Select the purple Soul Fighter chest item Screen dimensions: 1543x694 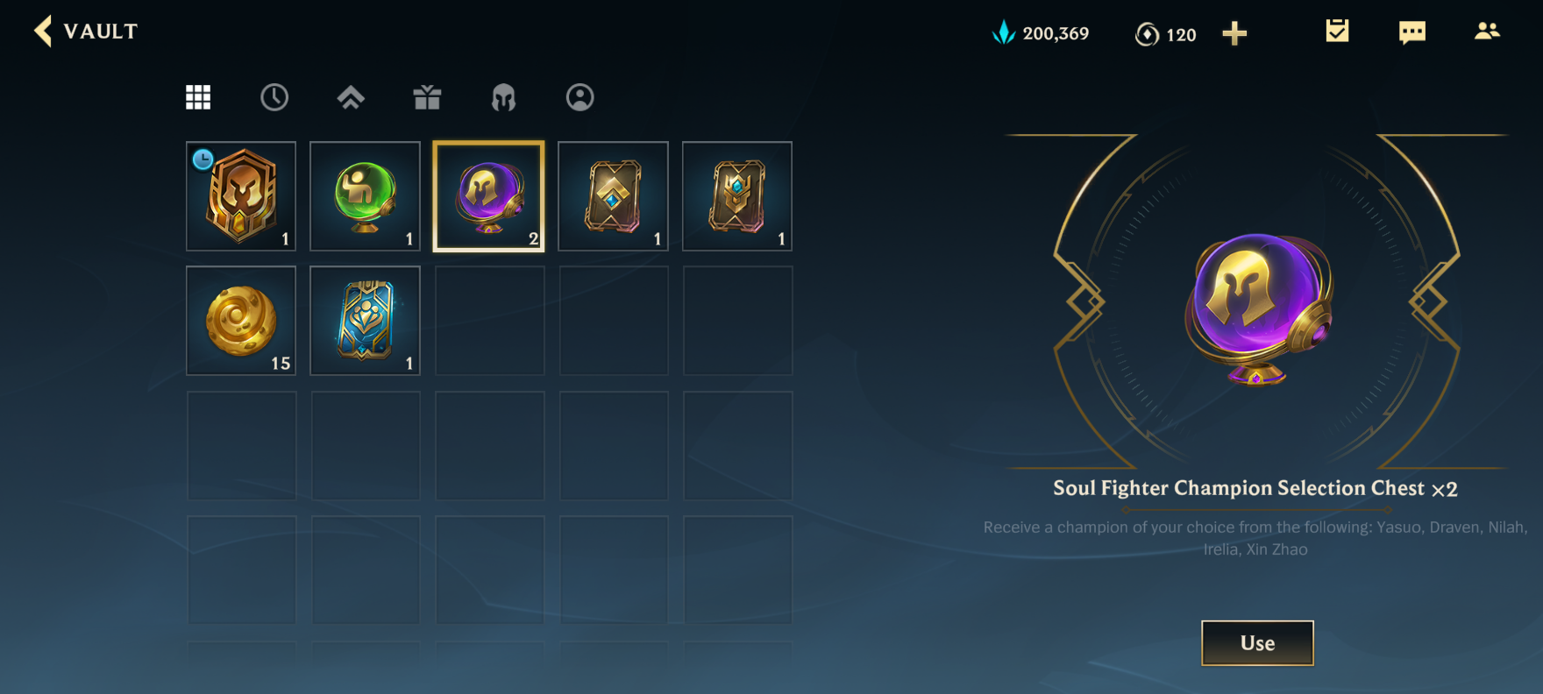pyautogui.click(x=489, y=196)
